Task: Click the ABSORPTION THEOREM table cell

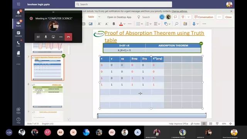Action: pyautogui.click(x=173, y=46)
